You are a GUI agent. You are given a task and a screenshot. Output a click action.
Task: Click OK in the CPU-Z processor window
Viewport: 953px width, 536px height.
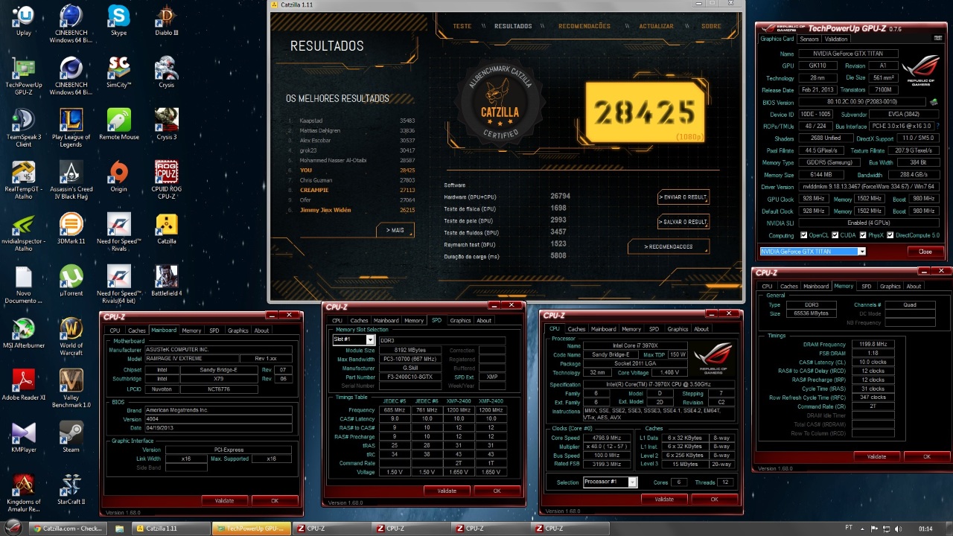(x=714, y=500)
